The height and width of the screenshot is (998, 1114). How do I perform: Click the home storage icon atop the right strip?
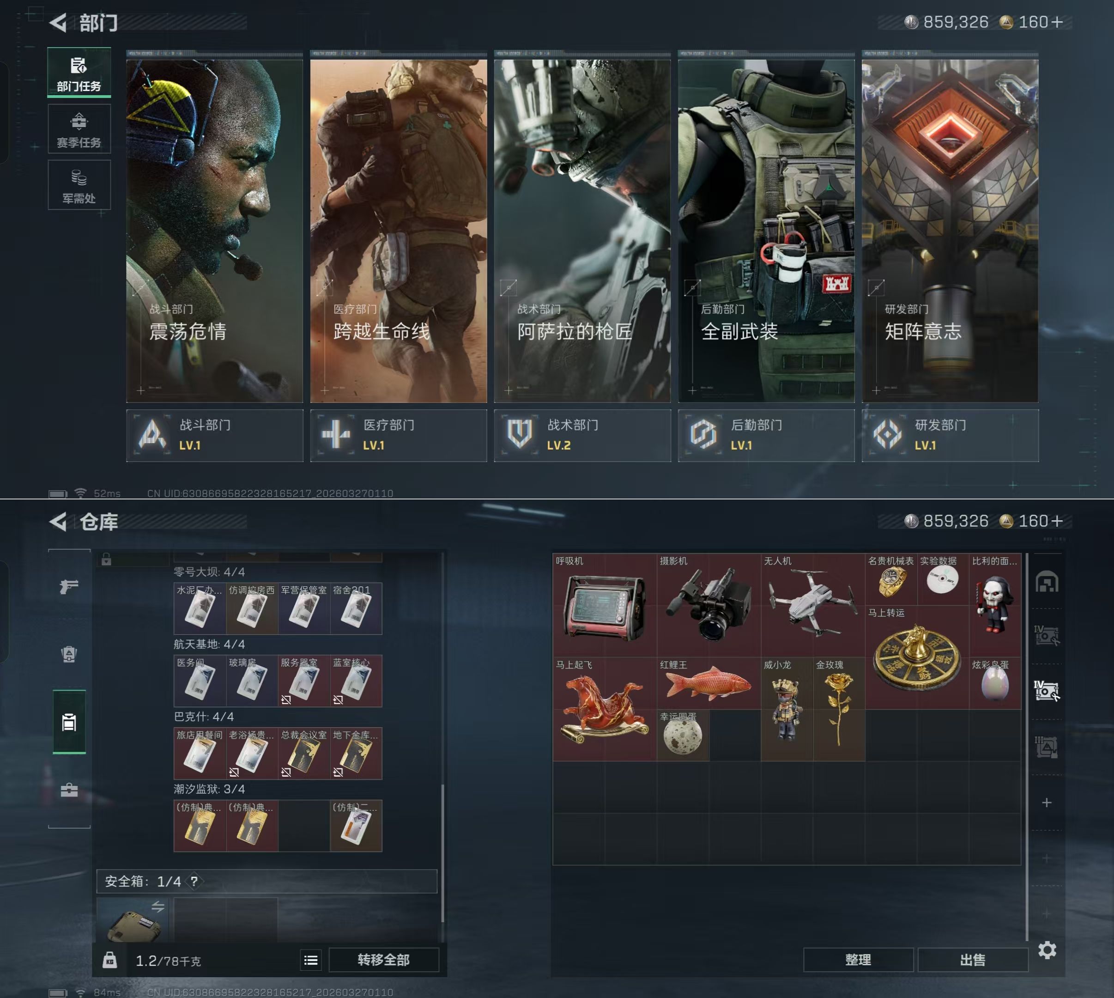(x=1047, y=582)
